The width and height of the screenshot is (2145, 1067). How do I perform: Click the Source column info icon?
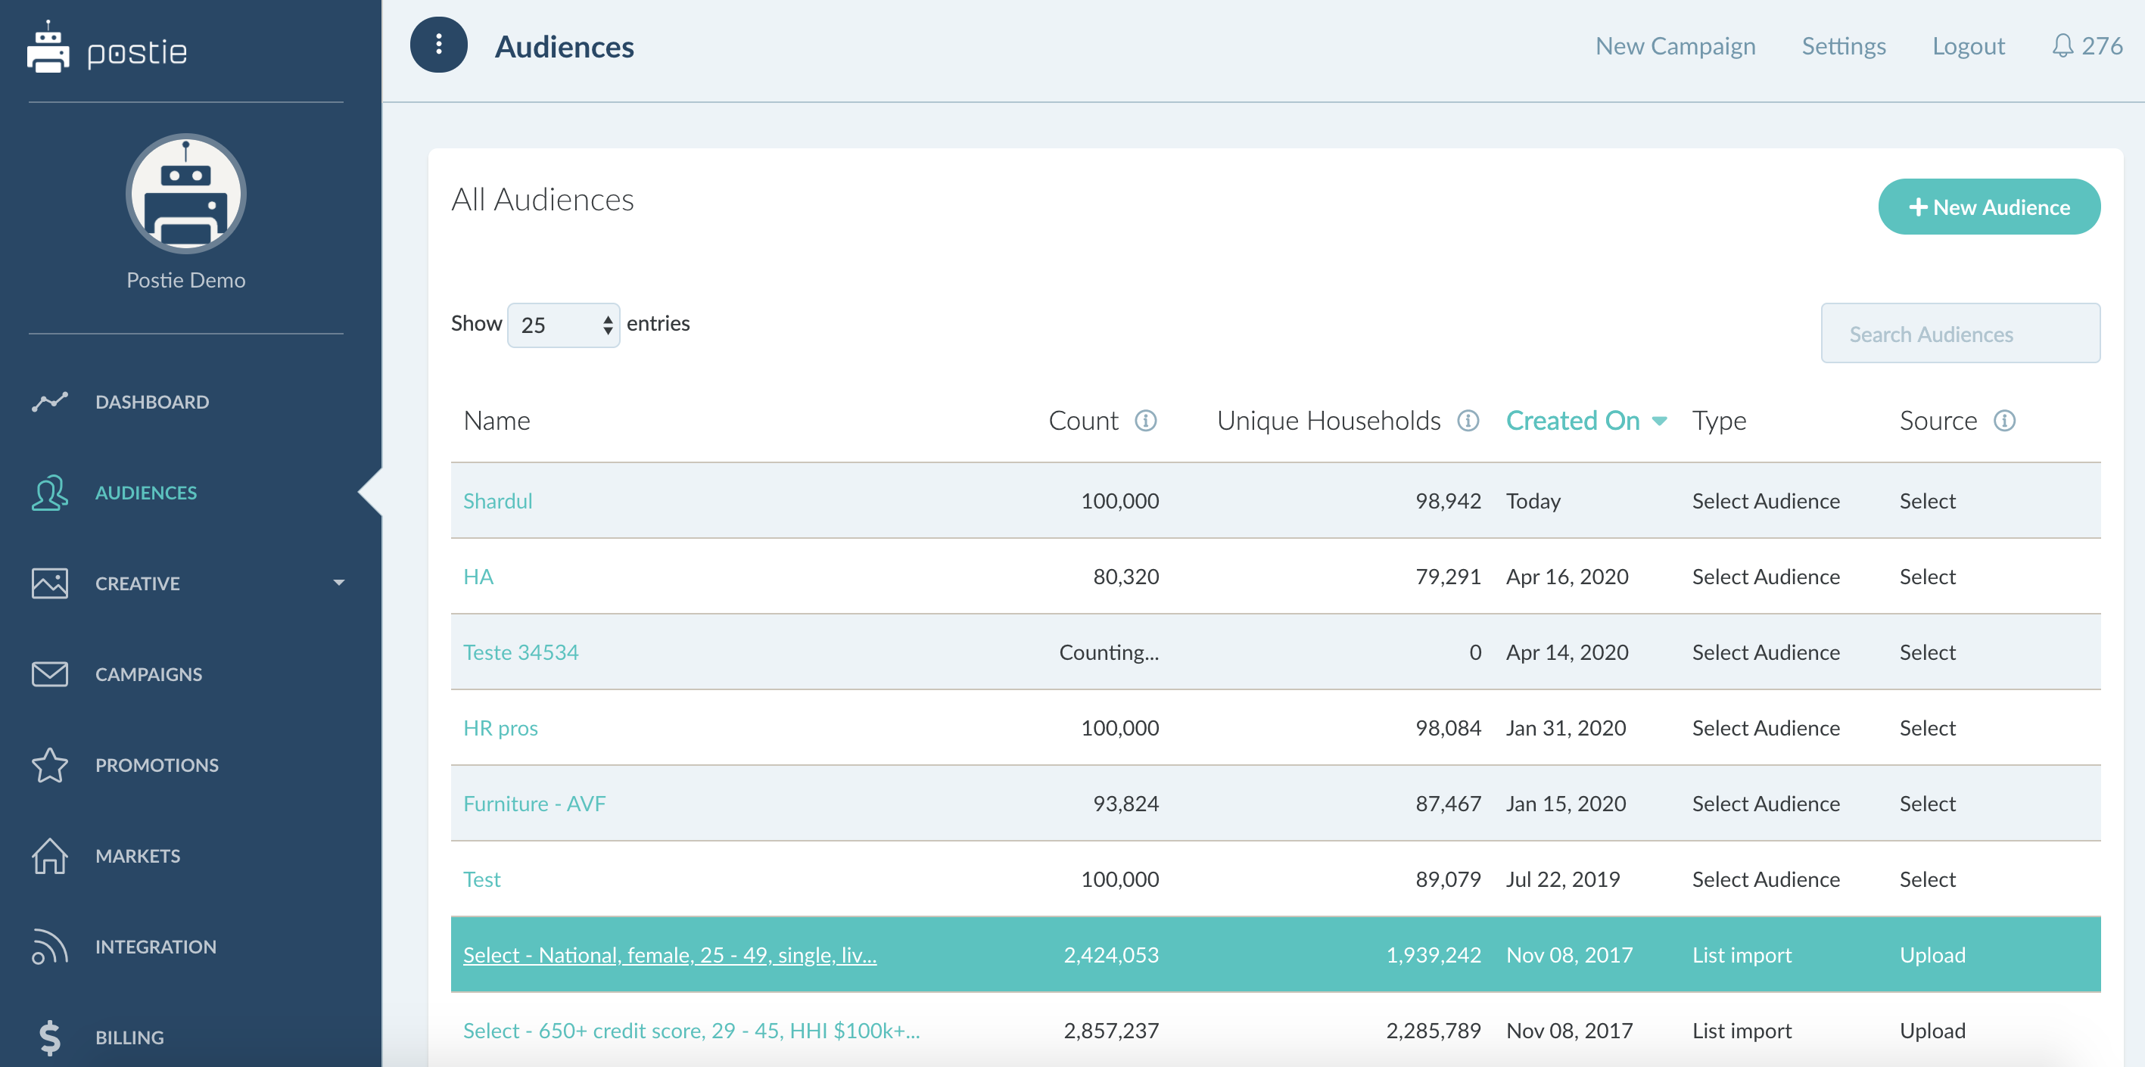point(2004,422)
